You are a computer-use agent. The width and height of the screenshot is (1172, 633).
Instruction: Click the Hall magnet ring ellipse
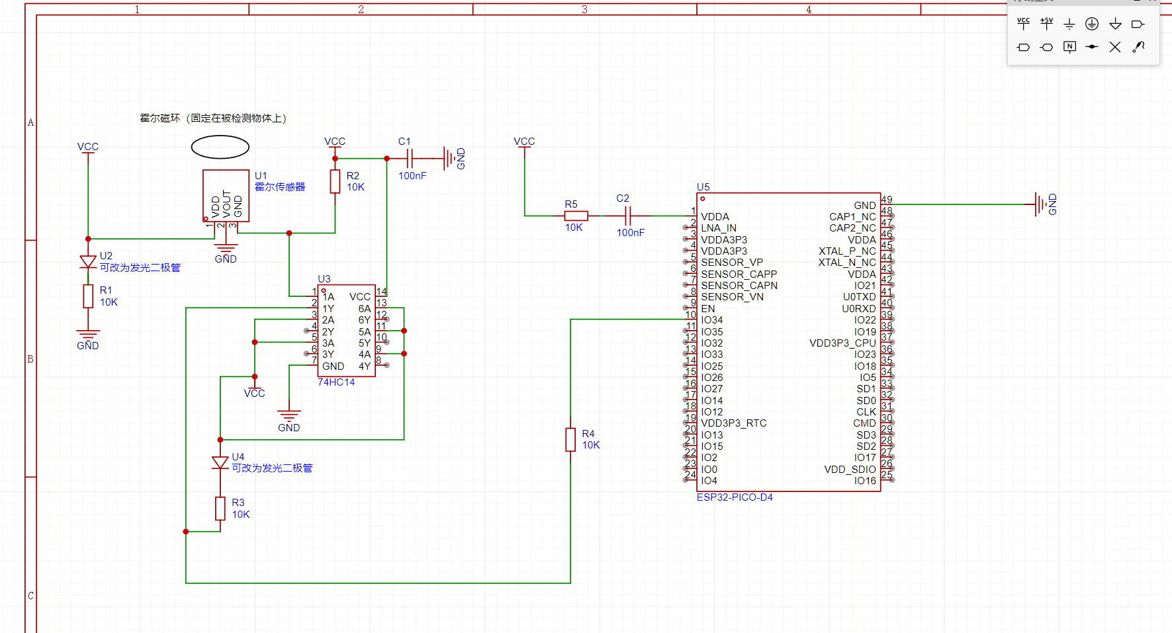pyautogui.click(x=220, y=147)
